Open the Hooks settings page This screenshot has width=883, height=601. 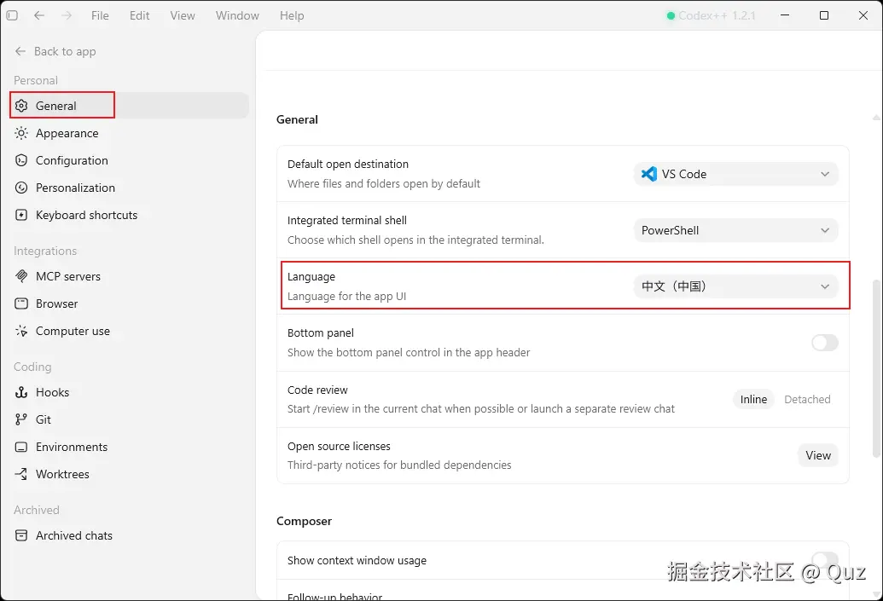coord(129,392)
